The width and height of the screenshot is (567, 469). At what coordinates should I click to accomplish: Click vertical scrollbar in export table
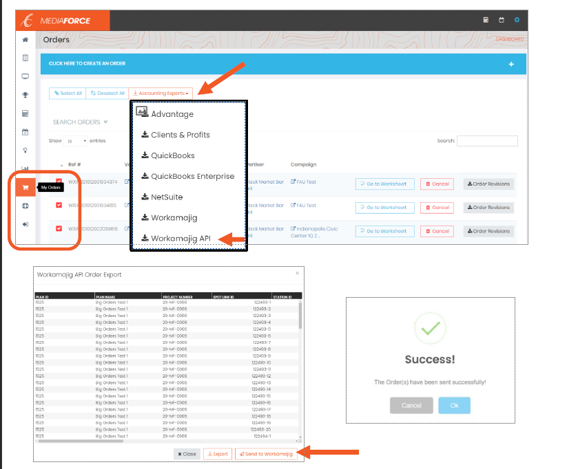[300, 316]
